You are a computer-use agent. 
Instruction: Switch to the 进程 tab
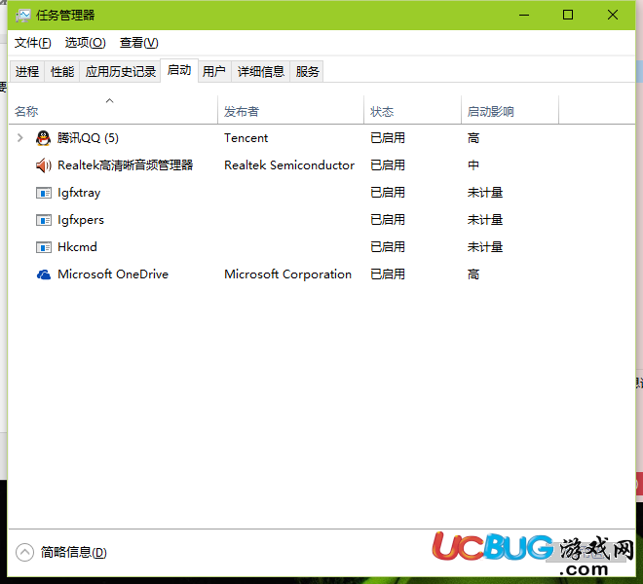27,71
